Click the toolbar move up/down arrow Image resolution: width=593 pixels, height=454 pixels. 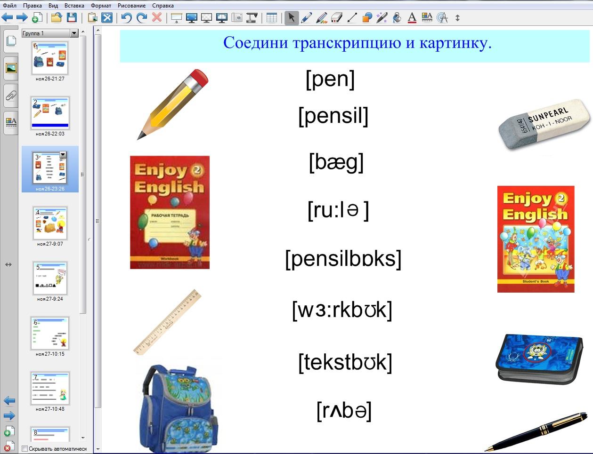tap(457, 18)
